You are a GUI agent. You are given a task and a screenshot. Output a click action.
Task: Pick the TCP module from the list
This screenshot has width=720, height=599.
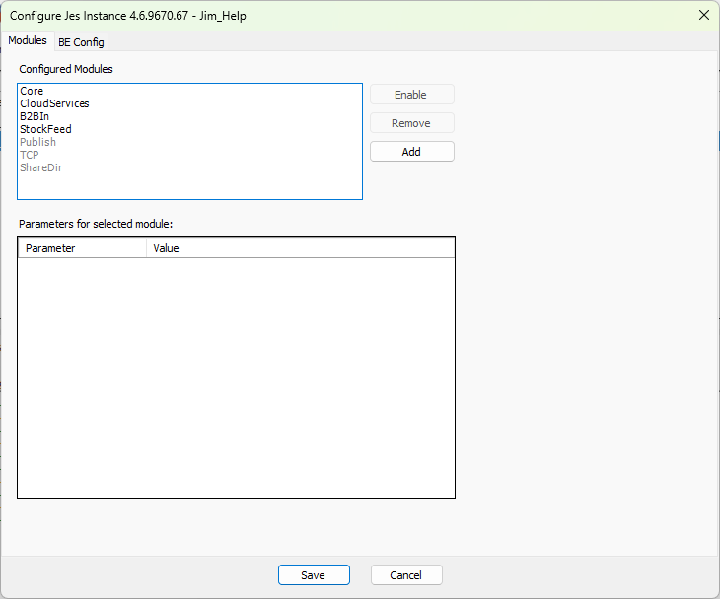(x=30, y=155)
